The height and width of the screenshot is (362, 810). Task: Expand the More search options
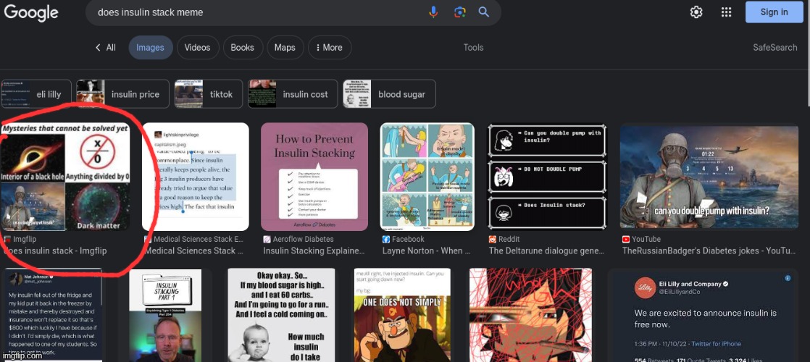point(330,48)
